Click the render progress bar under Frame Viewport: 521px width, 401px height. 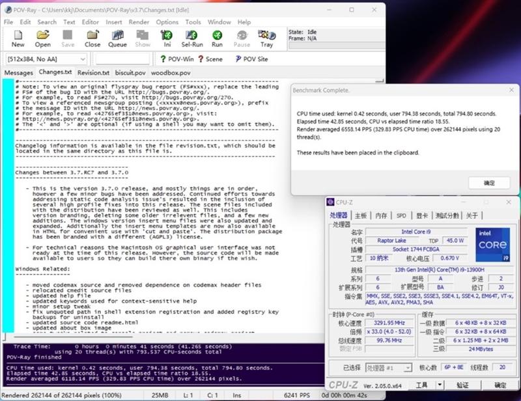[x=337, y=46]
